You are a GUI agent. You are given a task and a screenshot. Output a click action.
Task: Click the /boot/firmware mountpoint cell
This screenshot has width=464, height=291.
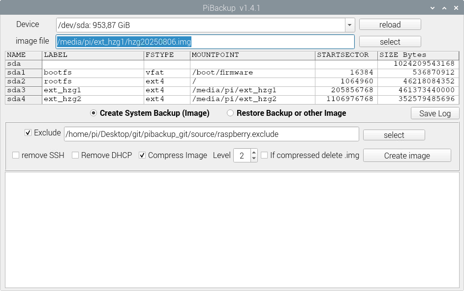point(253,73)
